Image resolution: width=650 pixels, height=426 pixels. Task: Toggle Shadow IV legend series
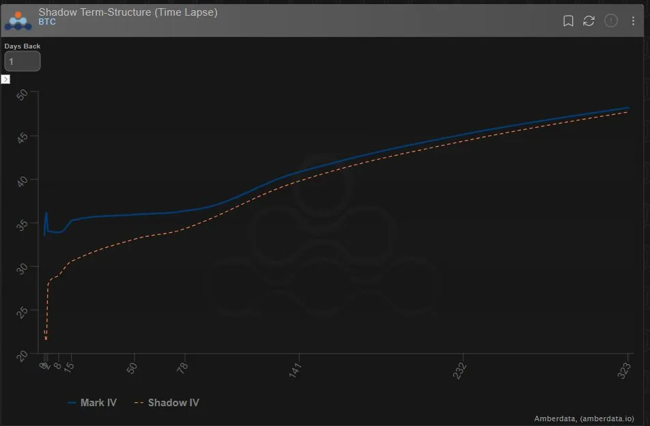[167, 402]
